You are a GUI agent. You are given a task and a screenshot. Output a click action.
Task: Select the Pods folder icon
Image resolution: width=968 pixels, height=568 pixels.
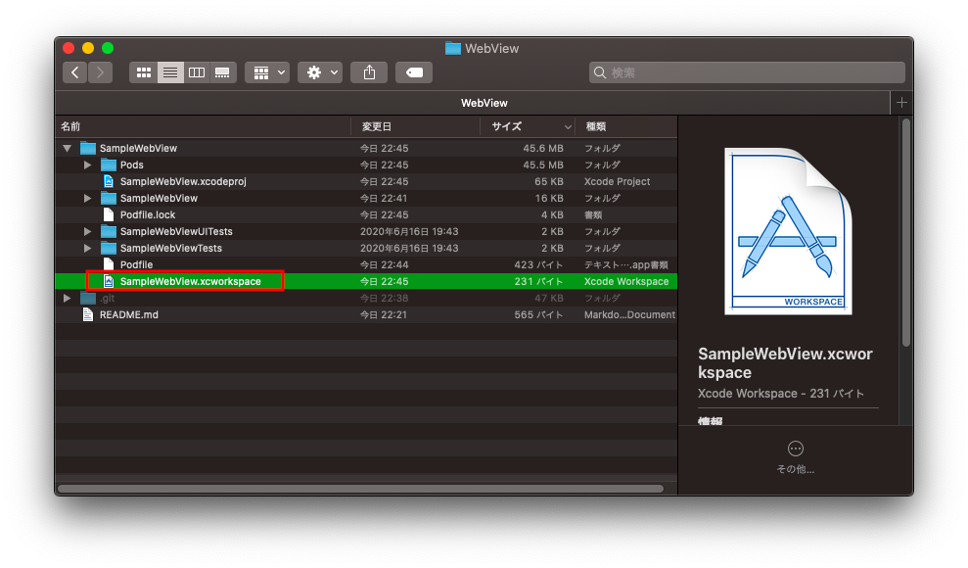(109, 165)
